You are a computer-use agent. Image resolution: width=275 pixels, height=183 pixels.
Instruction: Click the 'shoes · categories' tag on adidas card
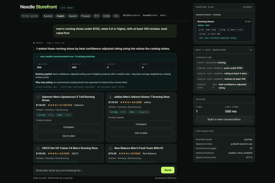(139, 112)
